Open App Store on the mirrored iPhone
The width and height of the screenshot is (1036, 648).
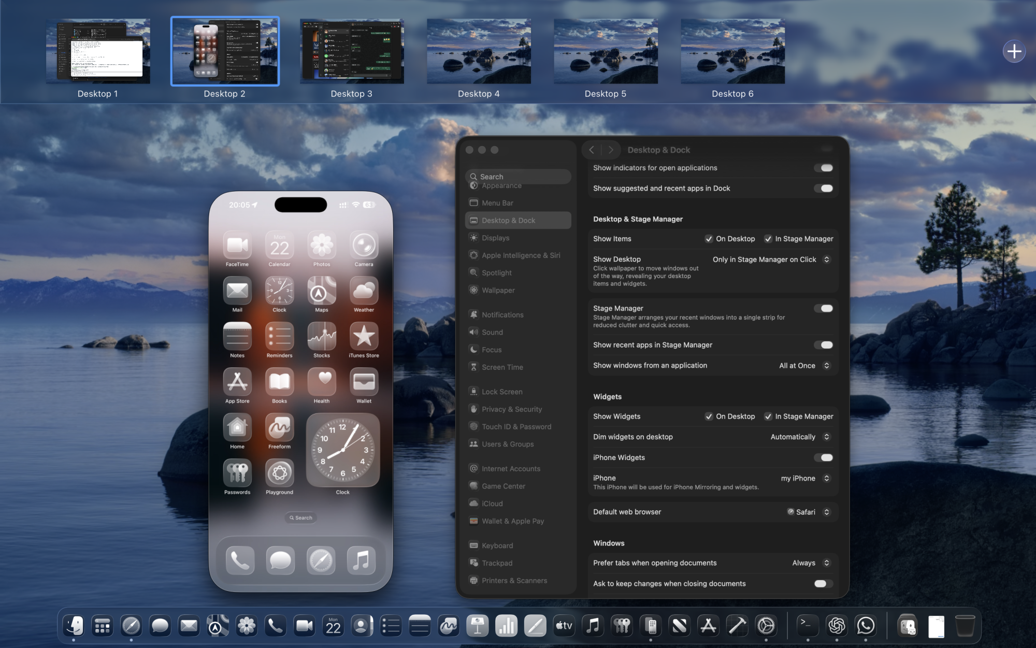237,382
